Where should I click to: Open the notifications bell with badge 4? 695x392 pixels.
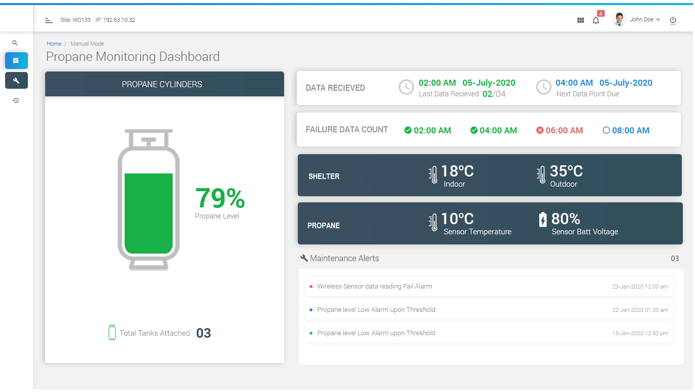596,20
